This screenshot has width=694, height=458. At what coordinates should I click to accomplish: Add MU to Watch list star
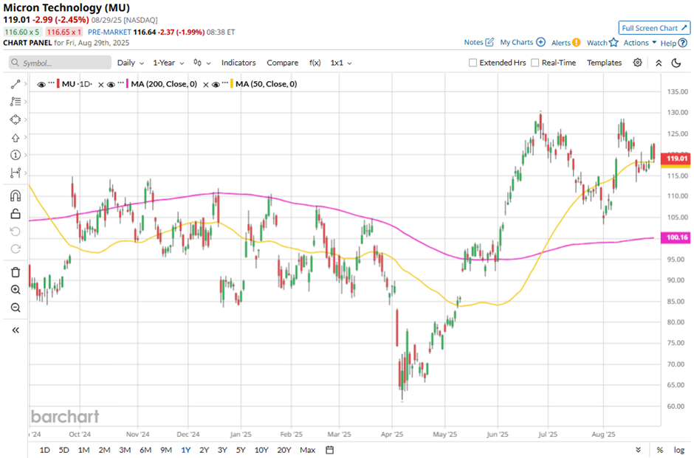(x=602, y=43)
